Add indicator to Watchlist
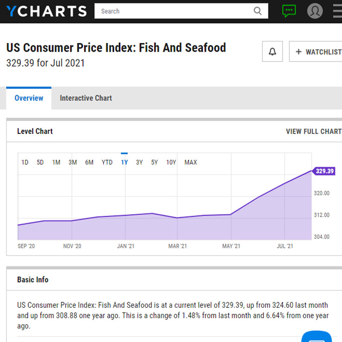The width and height of the screenshot is (342, 342). pos(317,52)
